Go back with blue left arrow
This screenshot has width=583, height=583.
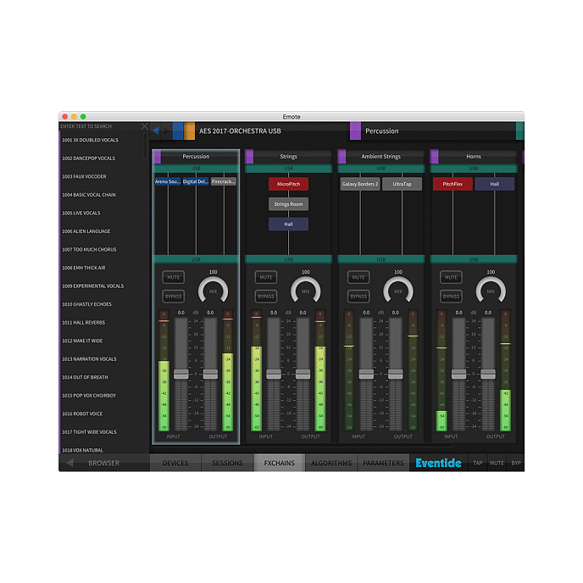pos(155,130)
